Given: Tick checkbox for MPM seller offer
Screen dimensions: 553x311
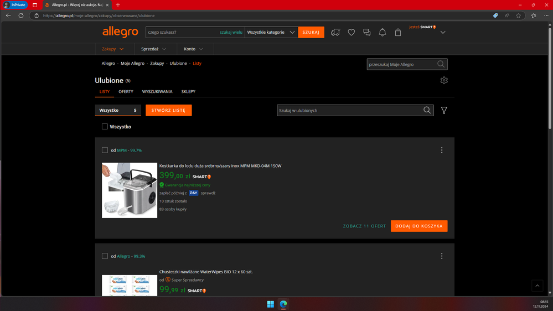Looking at the screenshot, I should (105, 150).
